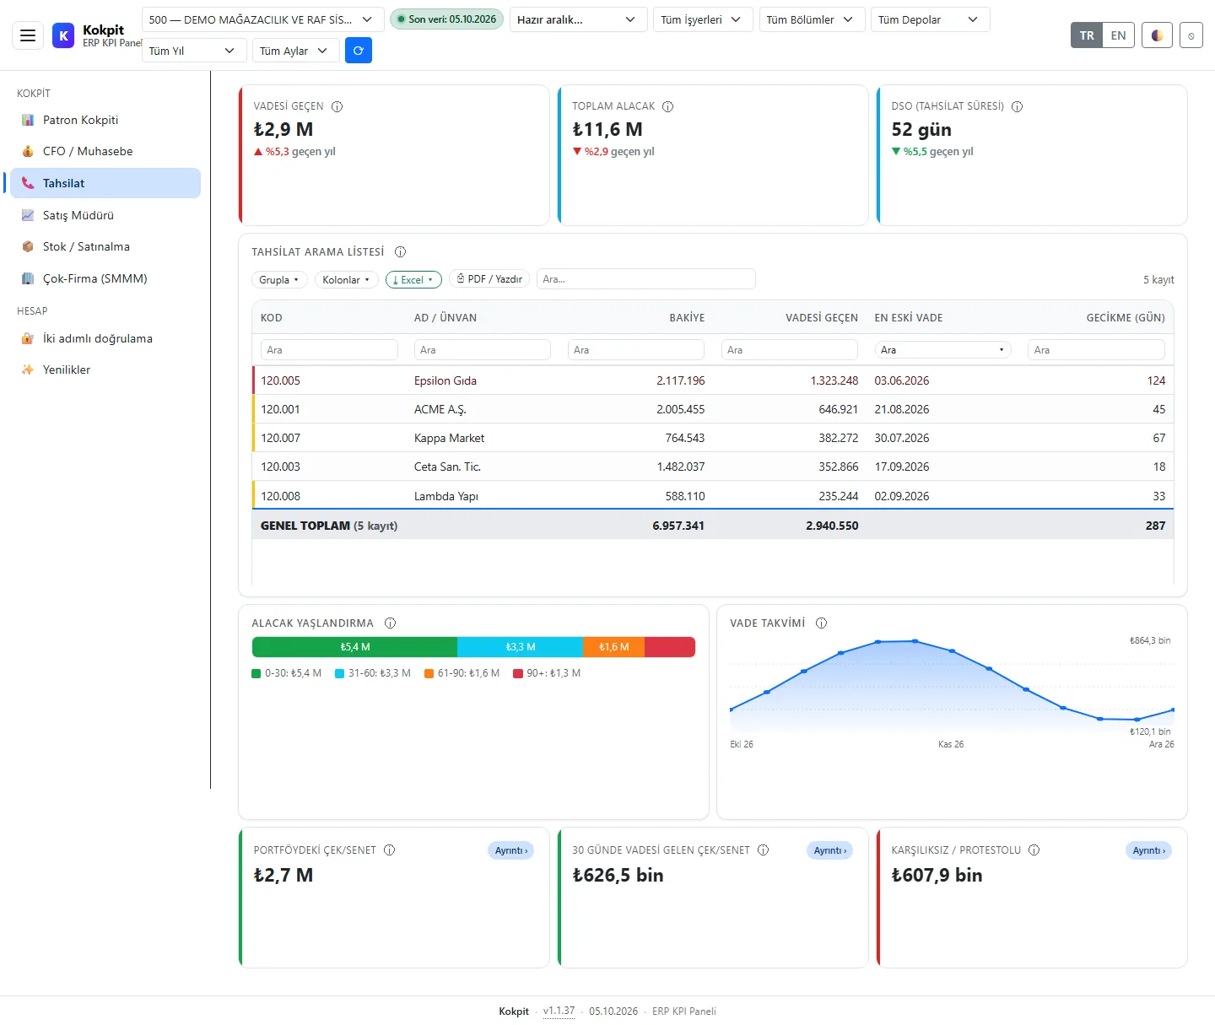The width and height of the screenshot is (1215, 1025).
Task: Expand the Tüm Bölümler dropdown
Action: tap(812, 19)
